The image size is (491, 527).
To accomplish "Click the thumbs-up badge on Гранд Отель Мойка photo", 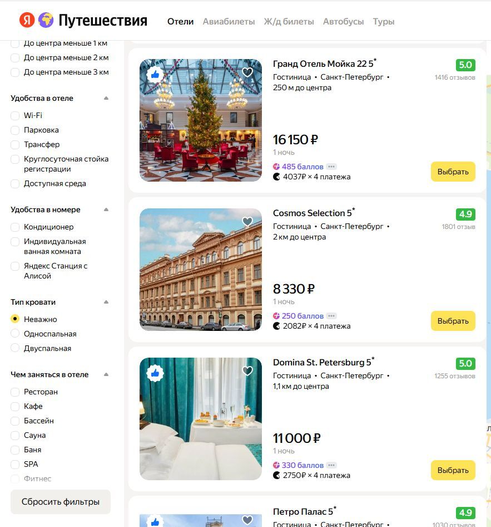I will (155, 74).
